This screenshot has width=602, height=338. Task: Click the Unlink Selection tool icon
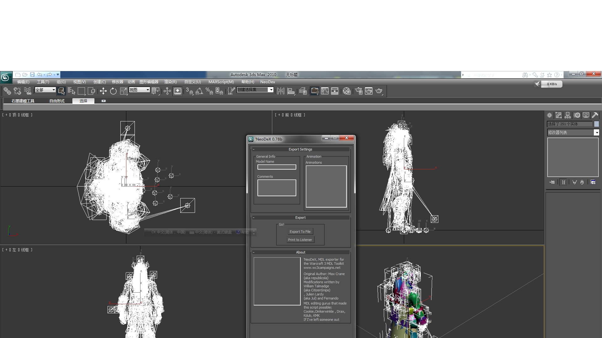pyautogui.click(x=17, y=91)
